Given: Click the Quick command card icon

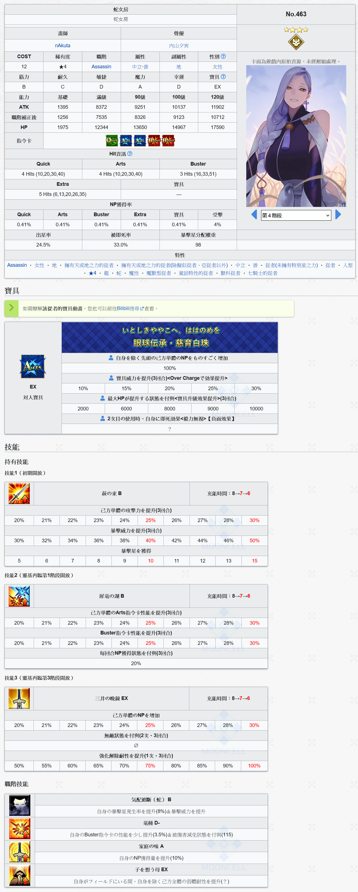Looking at the screenshot, I should (x=112, y=141).
